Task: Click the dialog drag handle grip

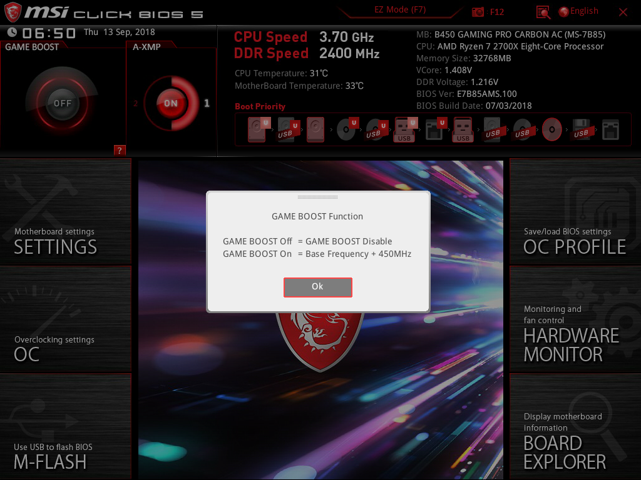Action: pos(317,197)
